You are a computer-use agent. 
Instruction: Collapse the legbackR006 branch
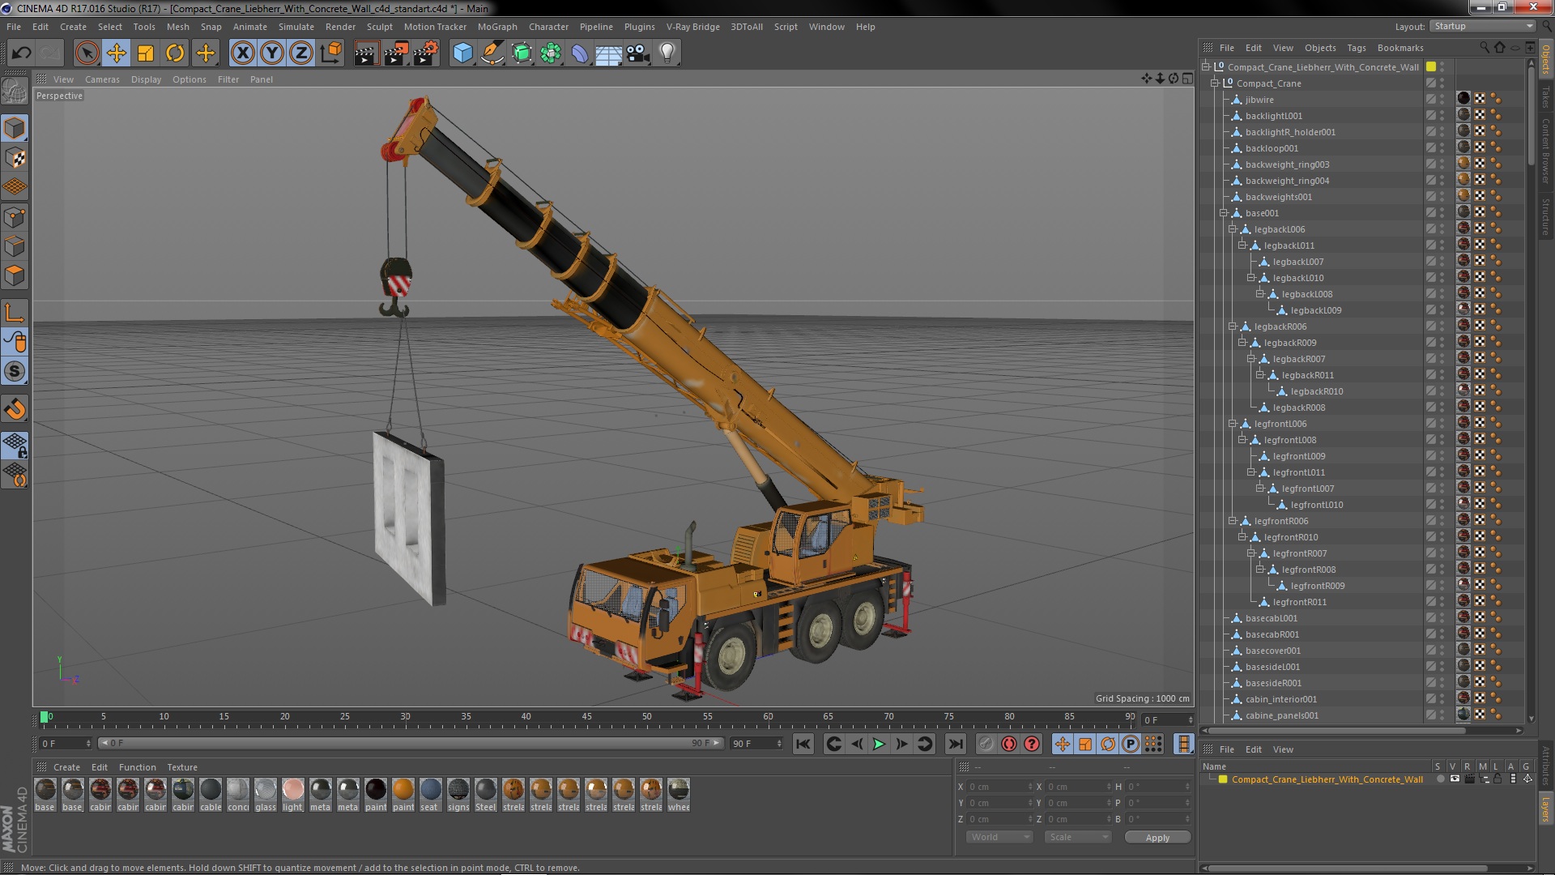[1233, 327]
